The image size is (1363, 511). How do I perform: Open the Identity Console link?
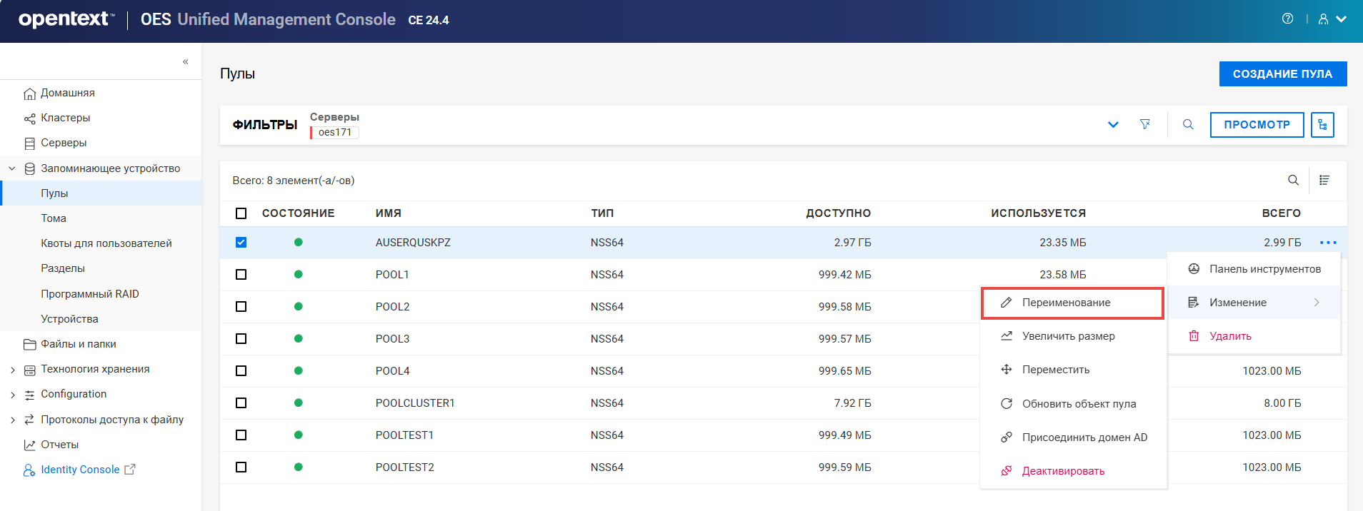click(x=80, y=470)
